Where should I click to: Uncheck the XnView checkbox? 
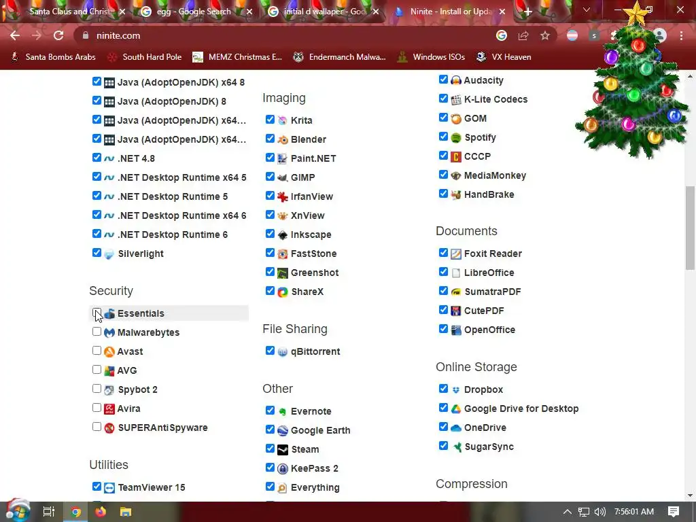coord(270,215)
